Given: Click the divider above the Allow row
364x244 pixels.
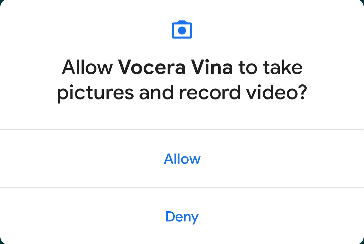Looking at the screenshot, I should coord(182,129).
